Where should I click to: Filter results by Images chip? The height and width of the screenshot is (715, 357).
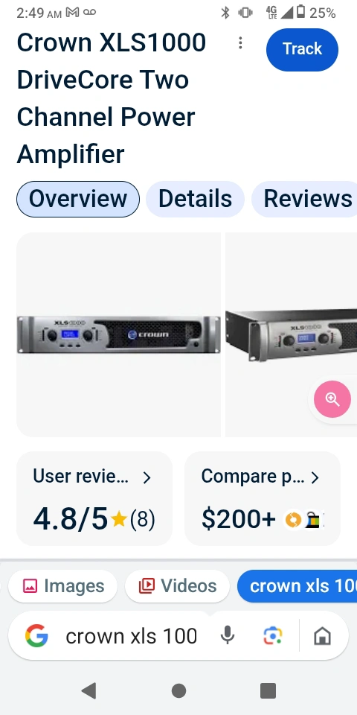point(62,586)
